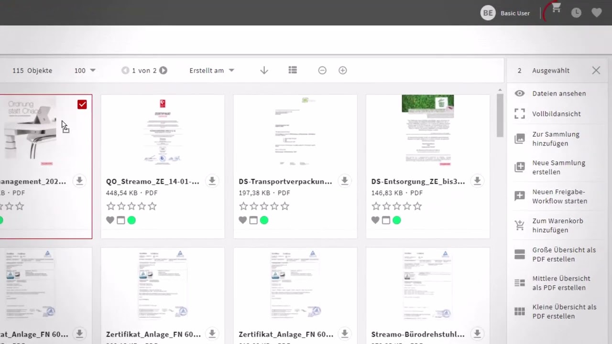Go to the next results page
Viewport: 612px width, 344px height.
[164, 70]
